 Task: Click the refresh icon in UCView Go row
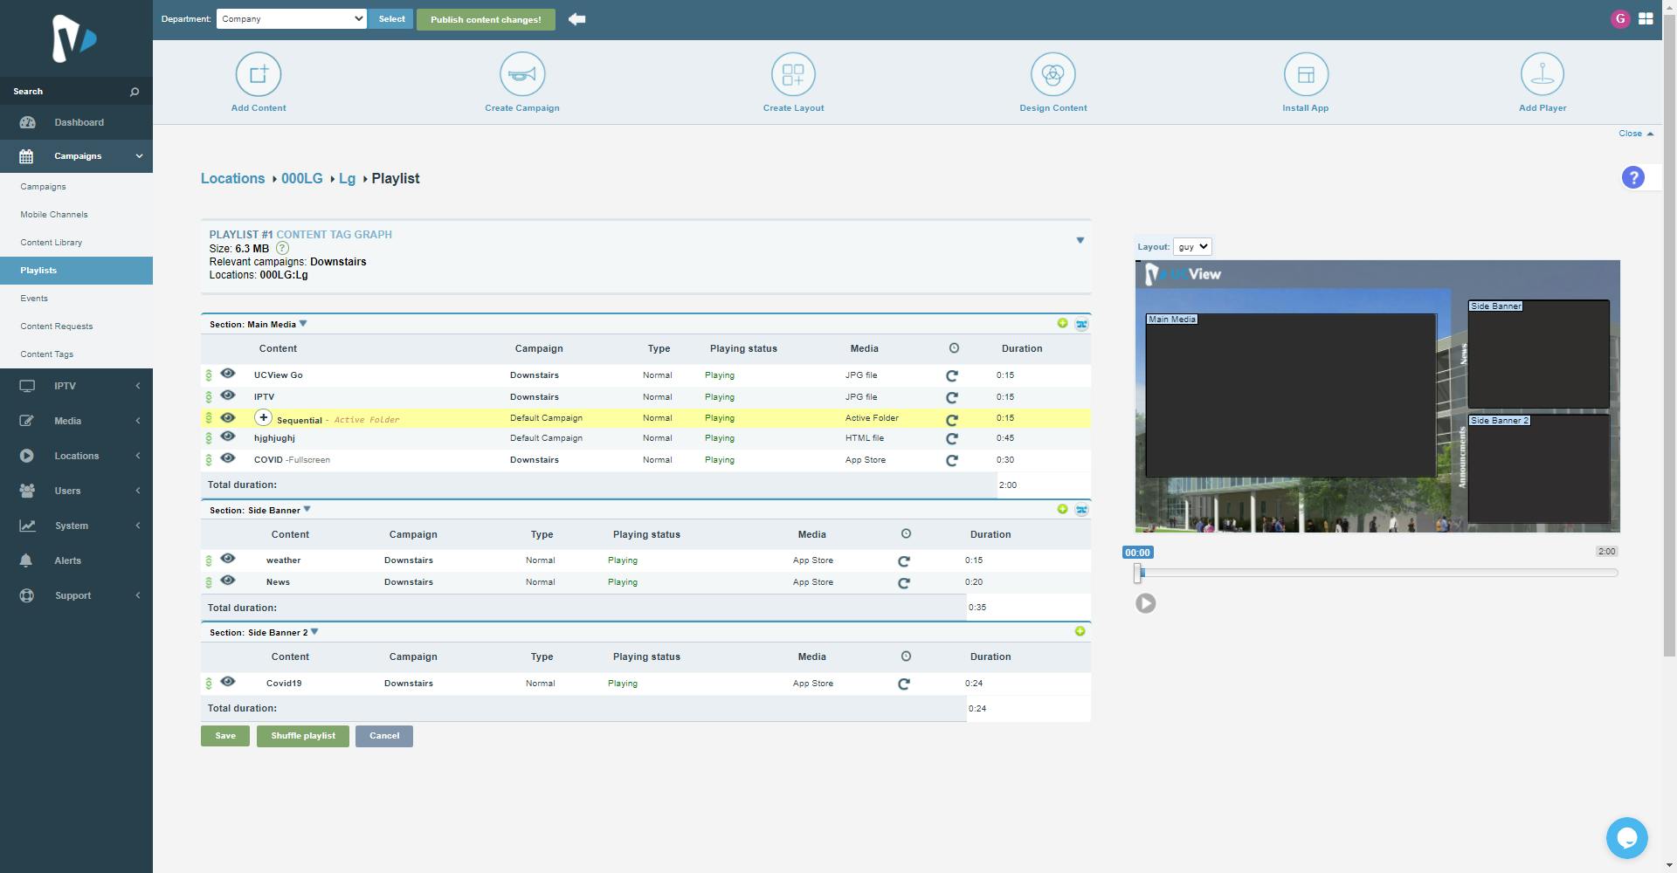(952, 375)
